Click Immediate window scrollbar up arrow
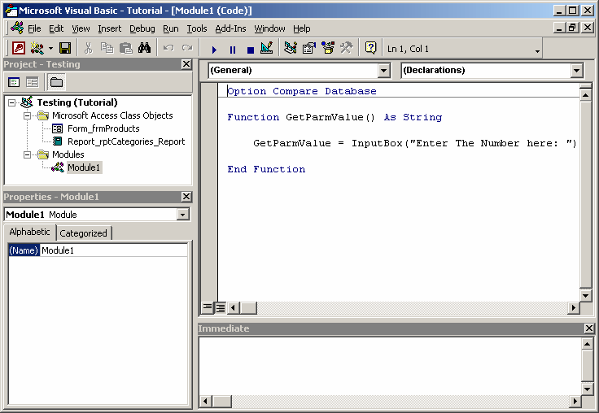The width and height of the screenshot is (599, 413). (x=587, y=344)
